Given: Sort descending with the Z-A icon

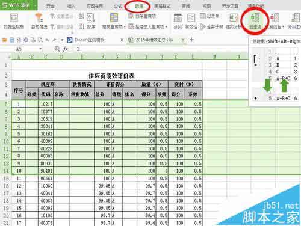Looking at the screenshot, I should coord(81,26).
